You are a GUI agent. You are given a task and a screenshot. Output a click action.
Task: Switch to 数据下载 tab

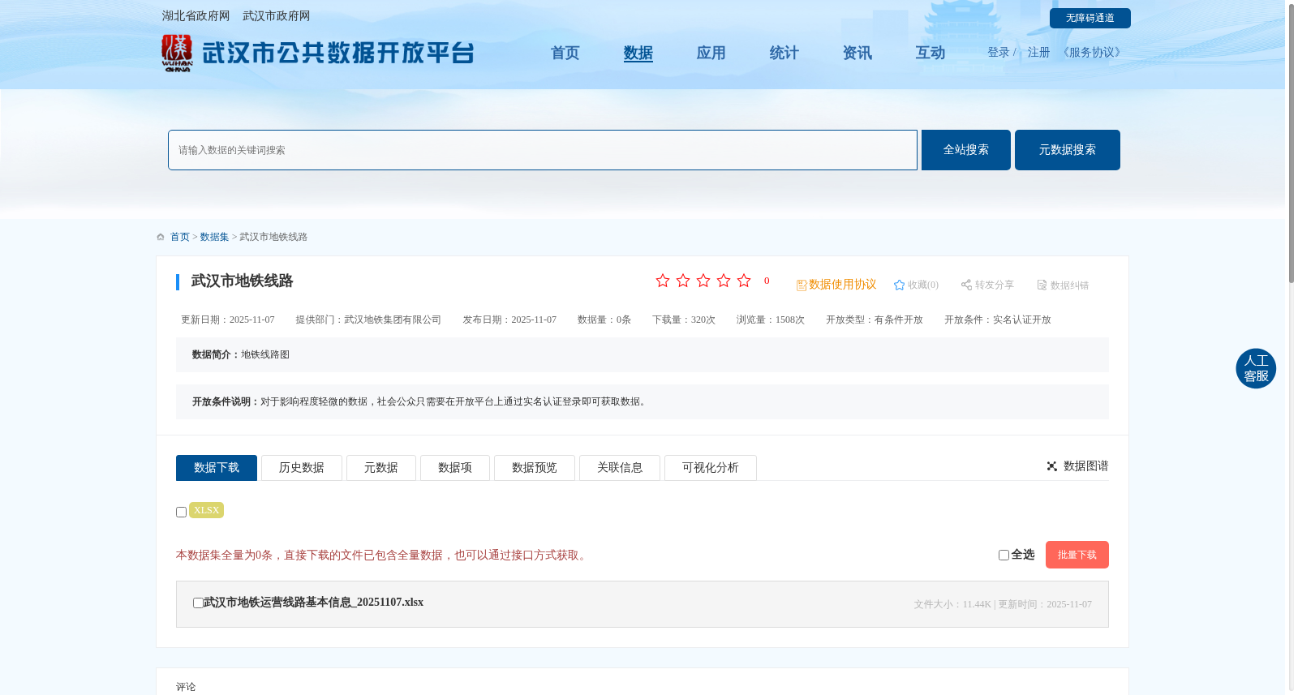[x=217, y=468]
